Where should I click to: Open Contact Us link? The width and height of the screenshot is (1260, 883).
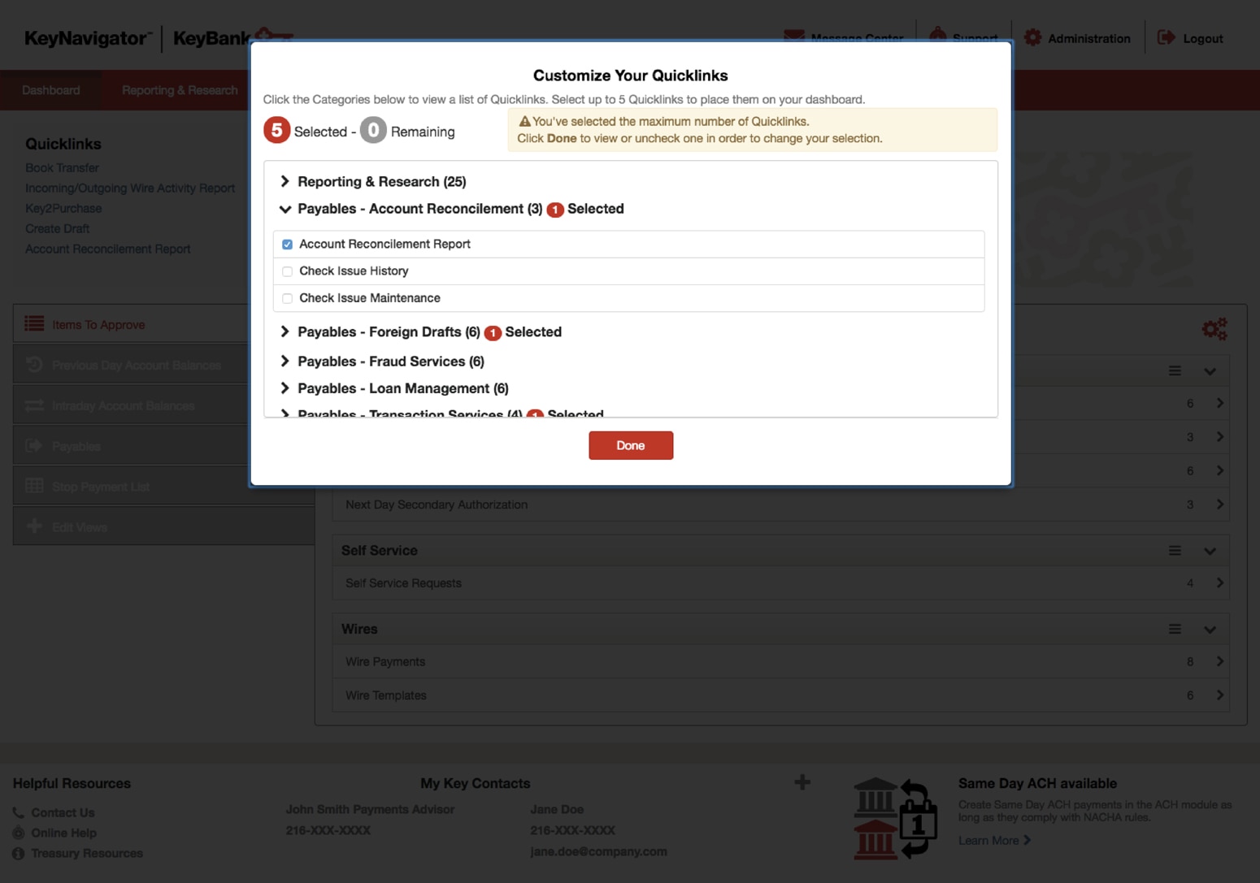point(63,812)
